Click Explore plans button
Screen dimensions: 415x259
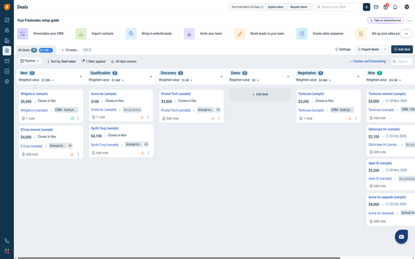pos(276,7)
